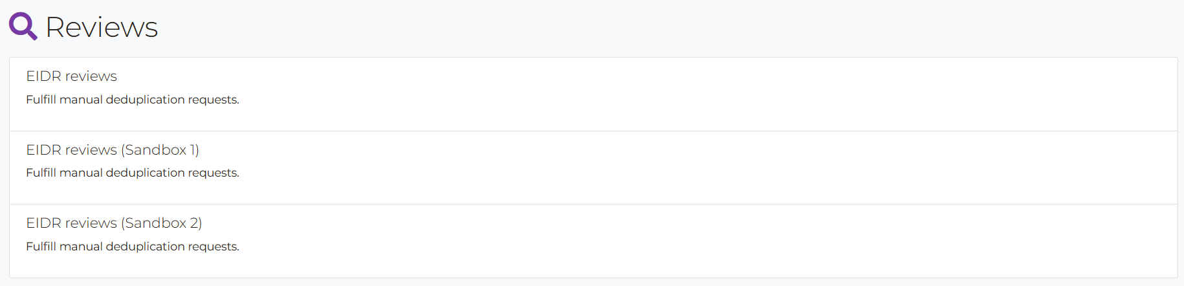The image size is (1184, 286).
Task: Click the description under the Sandbox 1 entry
Action: (x=133, y=173)
